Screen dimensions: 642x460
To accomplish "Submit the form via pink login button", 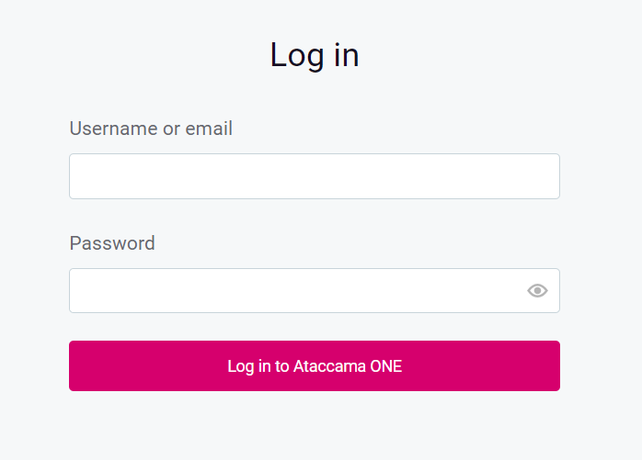I will (314, 366).
